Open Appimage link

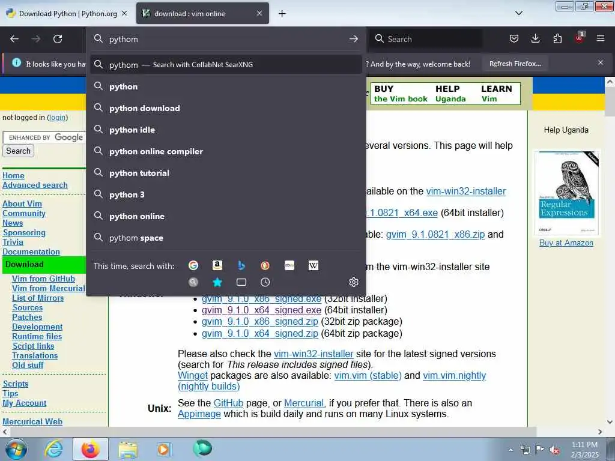(x=199, y=414)
